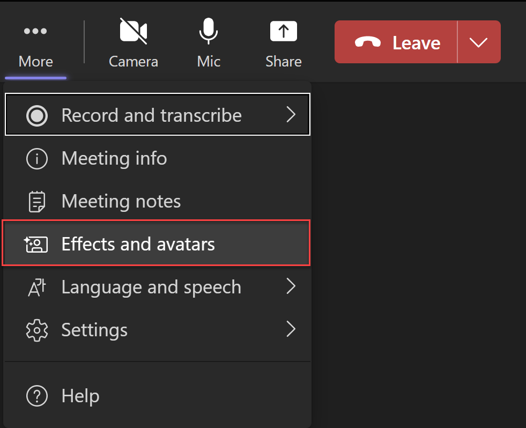Click the record circle icon beside Record and transcribe
The height and width of the screenshot is (428, 526).
tap(36, 114)
